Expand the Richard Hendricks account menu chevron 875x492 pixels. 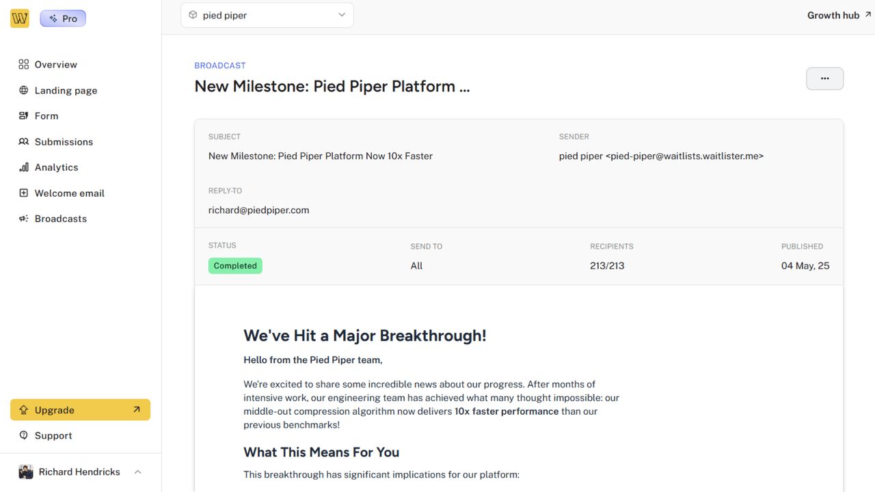(137, 472)
